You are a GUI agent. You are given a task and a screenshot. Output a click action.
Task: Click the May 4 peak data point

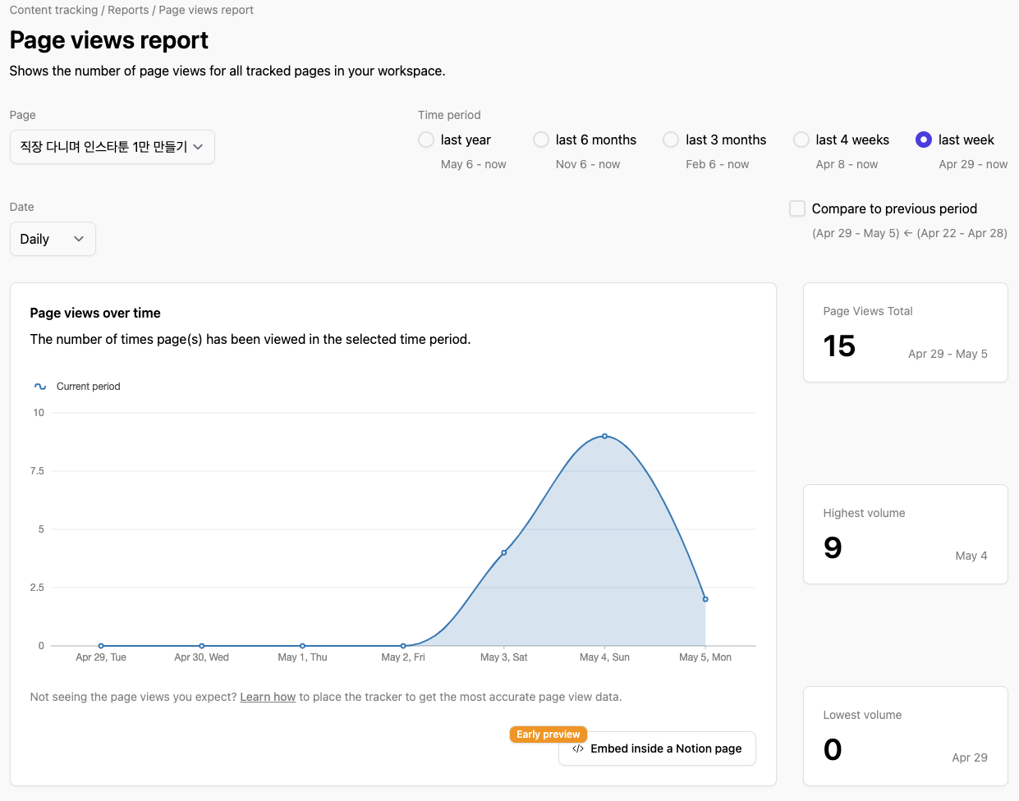(x=605, y=436)
